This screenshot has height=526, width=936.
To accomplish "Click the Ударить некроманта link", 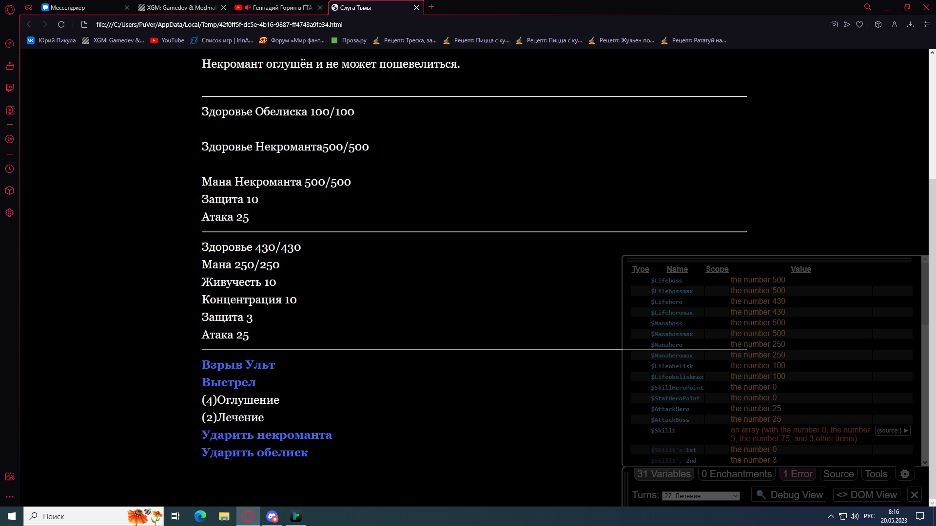I will (x=267, y=435).
